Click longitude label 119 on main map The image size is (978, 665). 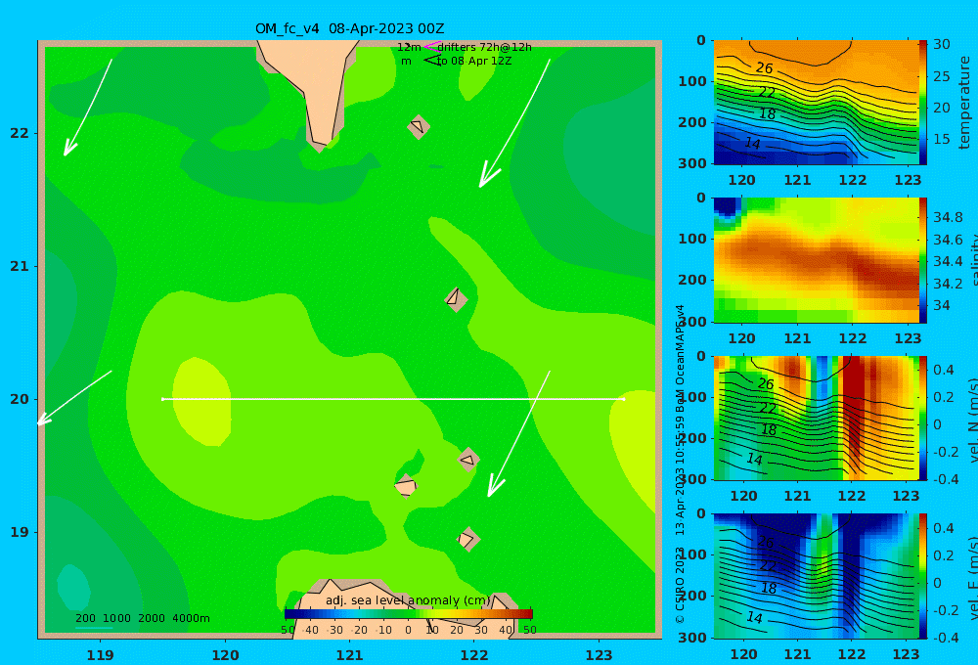point(101,655)
